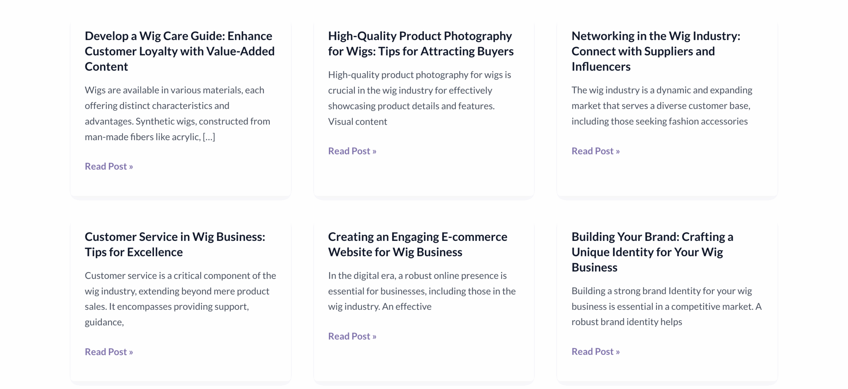The image size is (848, 389).
Task: Select the 'Customer Service in Wig Business' title
Action: [x=175, y=244]
